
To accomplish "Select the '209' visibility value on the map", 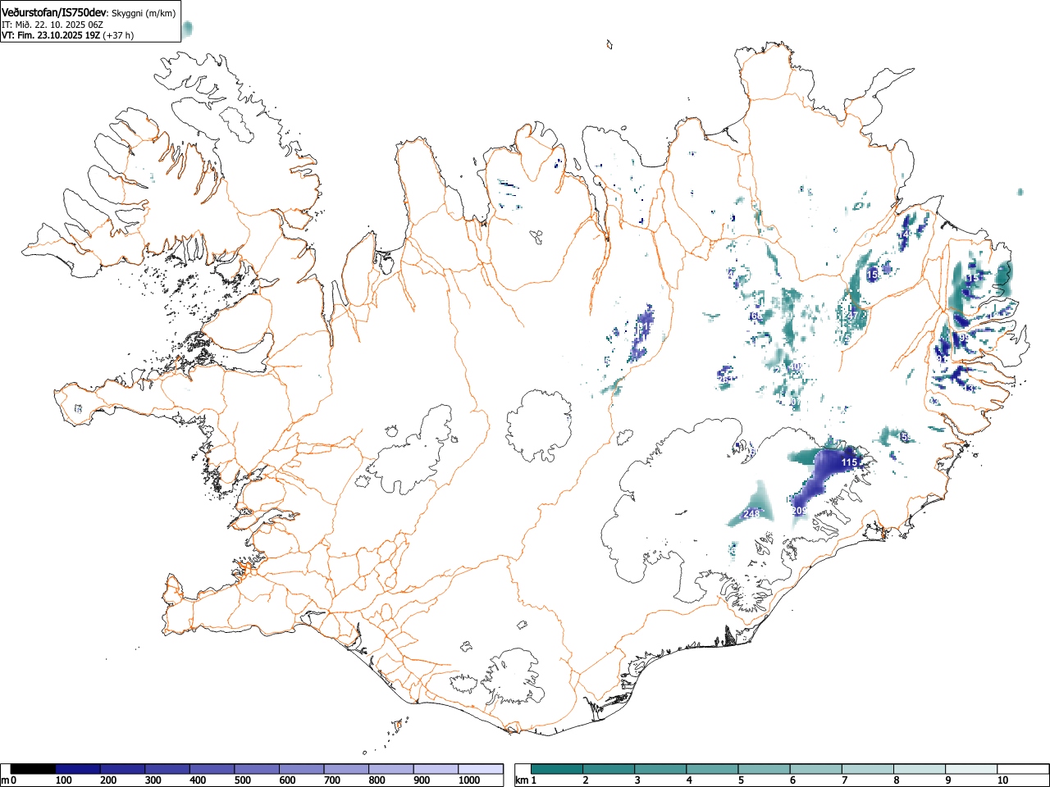I will pos(800,511).
